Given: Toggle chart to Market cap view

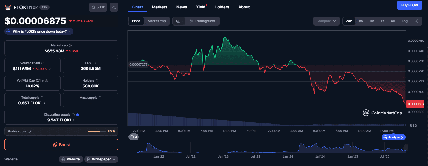Looking at the screenshot, I should click(157, 21).
